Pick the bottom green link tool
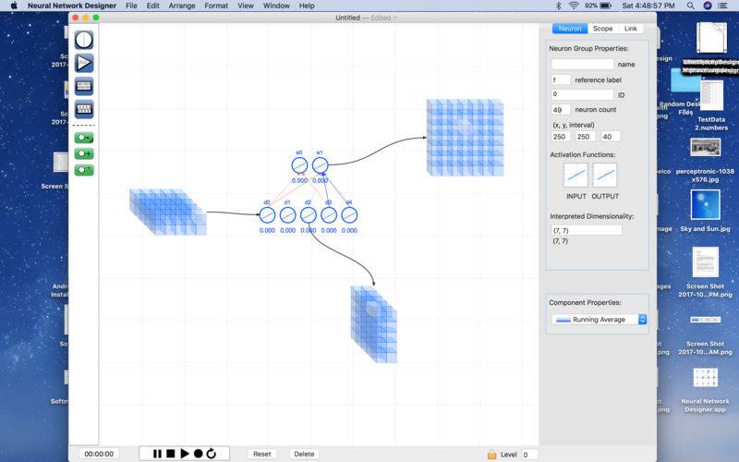 [84, 170]
